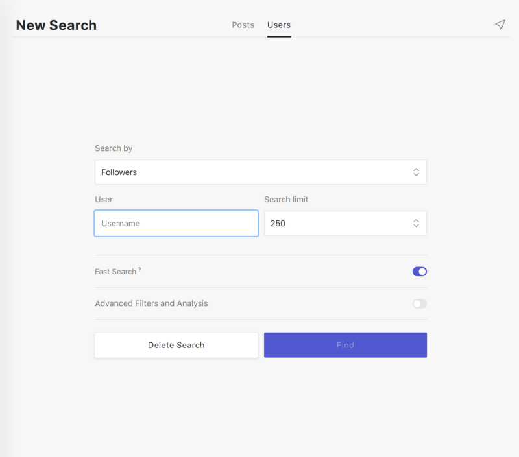Screen dimensions: 519x457
Task: Click the up-down arrows beside 250
Action: click(x=416, y=223)
